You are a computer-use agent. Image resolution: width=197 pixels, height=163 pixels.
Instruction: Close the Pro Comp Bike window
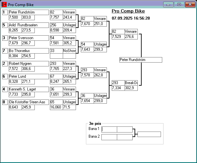pos(189,4)
